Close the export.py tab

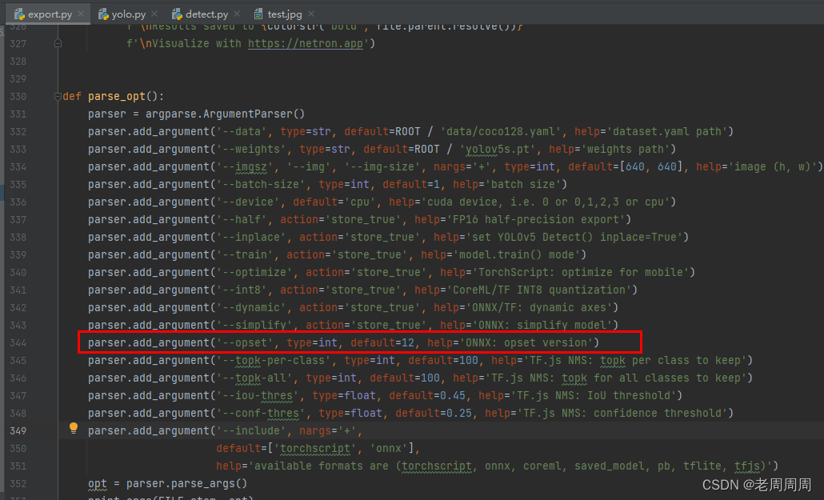pyautogui.click(x=81, y=14)
